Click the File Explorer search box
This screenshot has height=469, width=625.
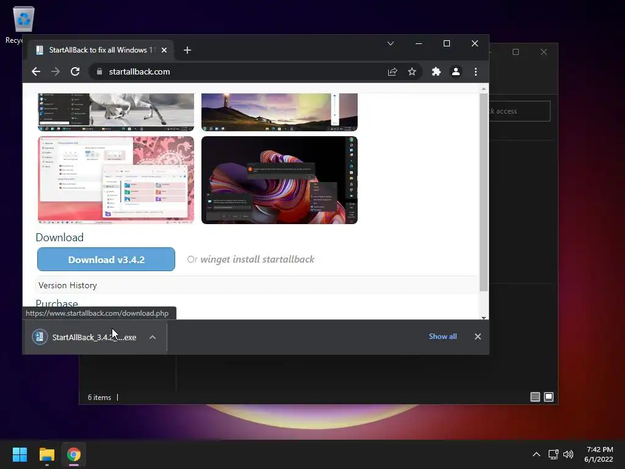[x=519, y=111]
